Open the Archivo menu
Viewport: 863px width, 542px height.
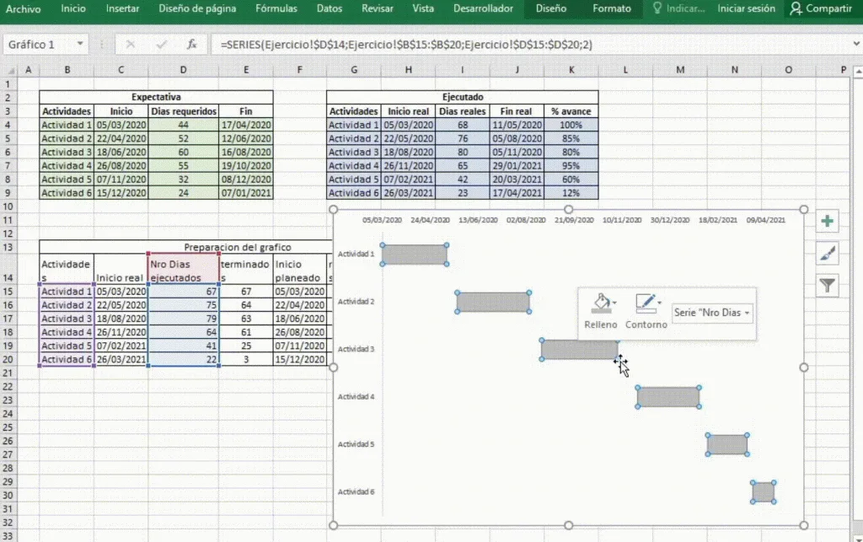[23, 8]
